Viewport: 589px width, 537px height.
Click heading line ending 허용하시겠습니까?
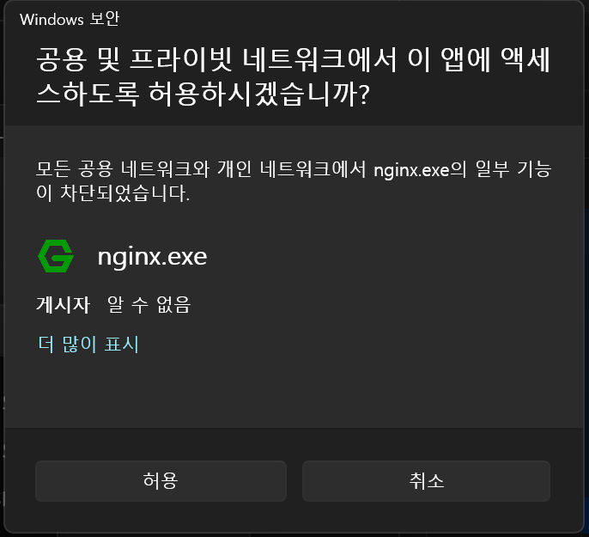[x=203, y=94]
